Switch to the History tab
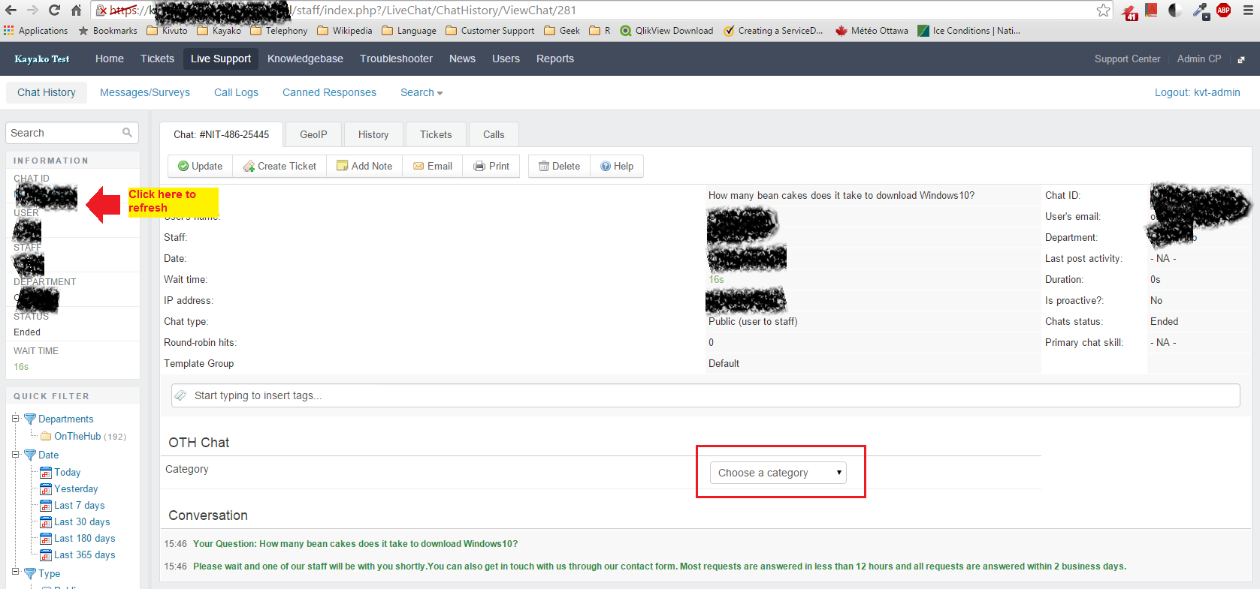Image resolution: width=1260 pixels, height=589 pixels. point(373,134)
